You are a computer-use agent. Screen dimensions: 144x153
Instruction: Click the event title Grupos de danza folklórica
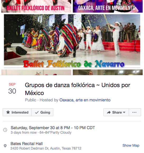(78, 89)
